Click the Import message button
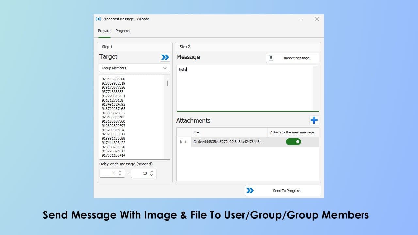This screenshot has width=418, height=235. [x=293, y=58]
